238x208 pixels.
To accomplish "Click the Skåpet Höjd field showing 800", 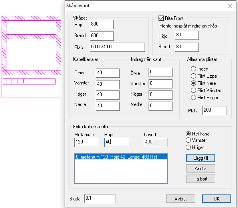I will coord(102,24).
